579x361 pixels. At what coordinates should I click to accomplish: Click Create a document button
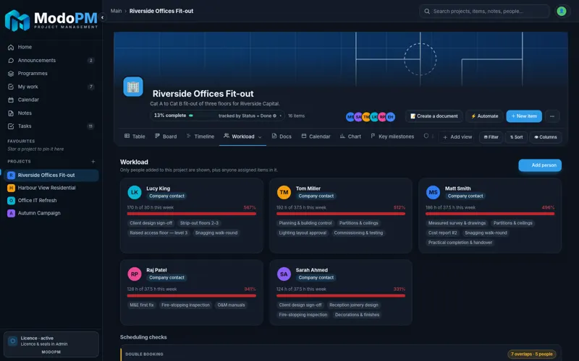click(434, 116)
